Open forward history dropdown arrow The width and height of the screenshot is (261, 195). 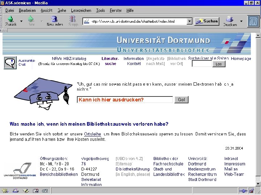click(x=42, y=21)
